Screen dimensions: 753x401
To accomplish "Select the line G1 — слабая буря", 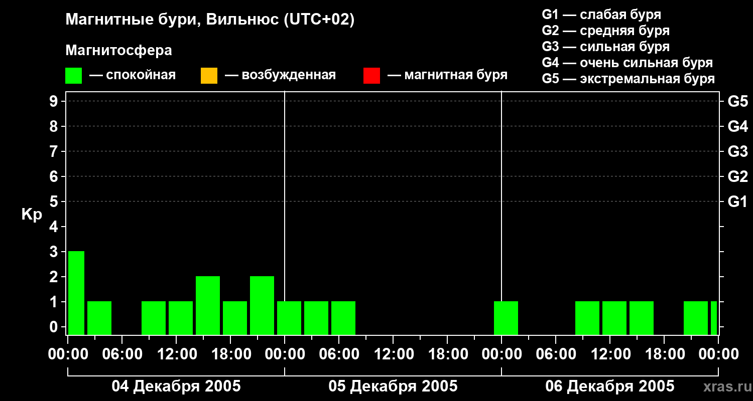I will click(601, 15).
